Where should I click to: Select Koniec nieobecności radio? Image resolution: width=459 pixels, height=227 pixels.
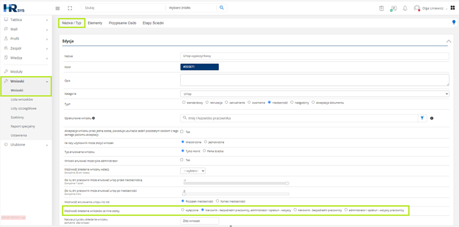point(217,201)
